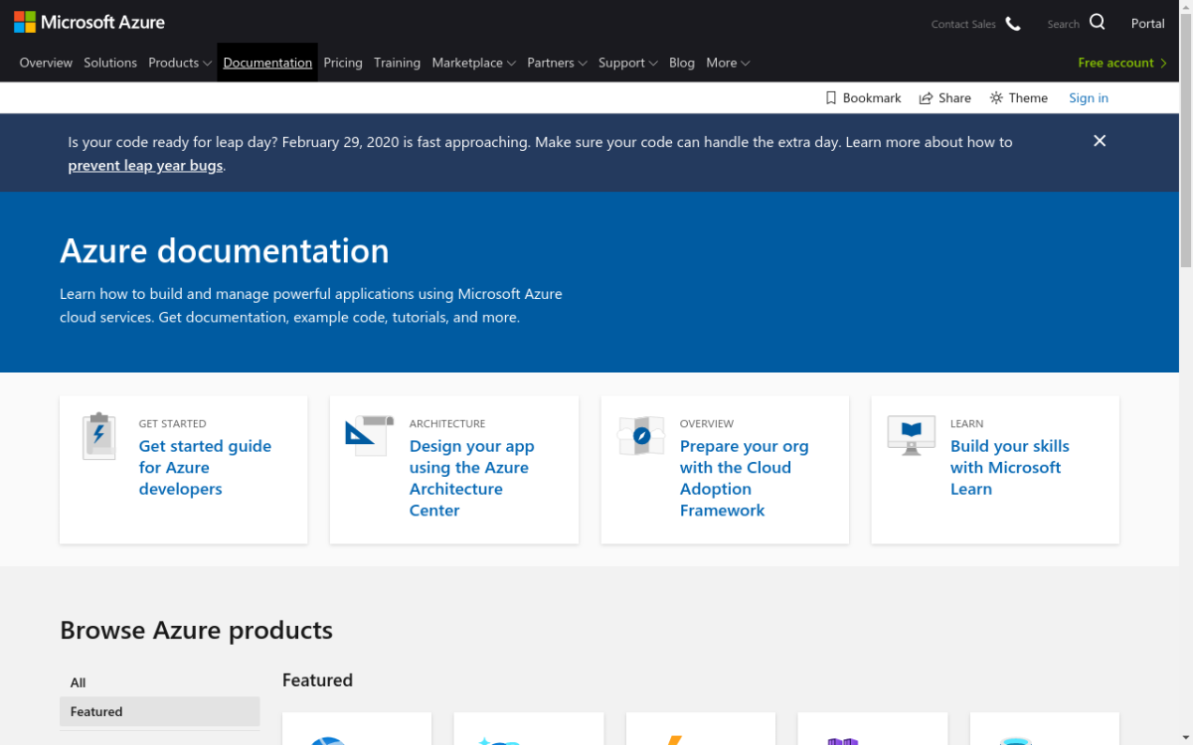Click the Sign in link
The width and height of the screenshot is (1193, 745).
click(x=1089, y=98)
